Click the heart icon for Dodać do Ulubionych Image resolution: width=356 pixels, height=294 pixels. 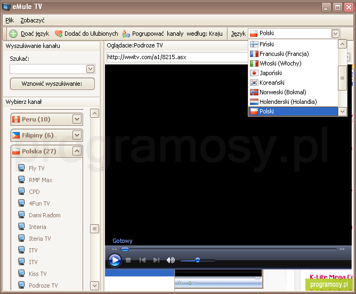coord(59,34)
